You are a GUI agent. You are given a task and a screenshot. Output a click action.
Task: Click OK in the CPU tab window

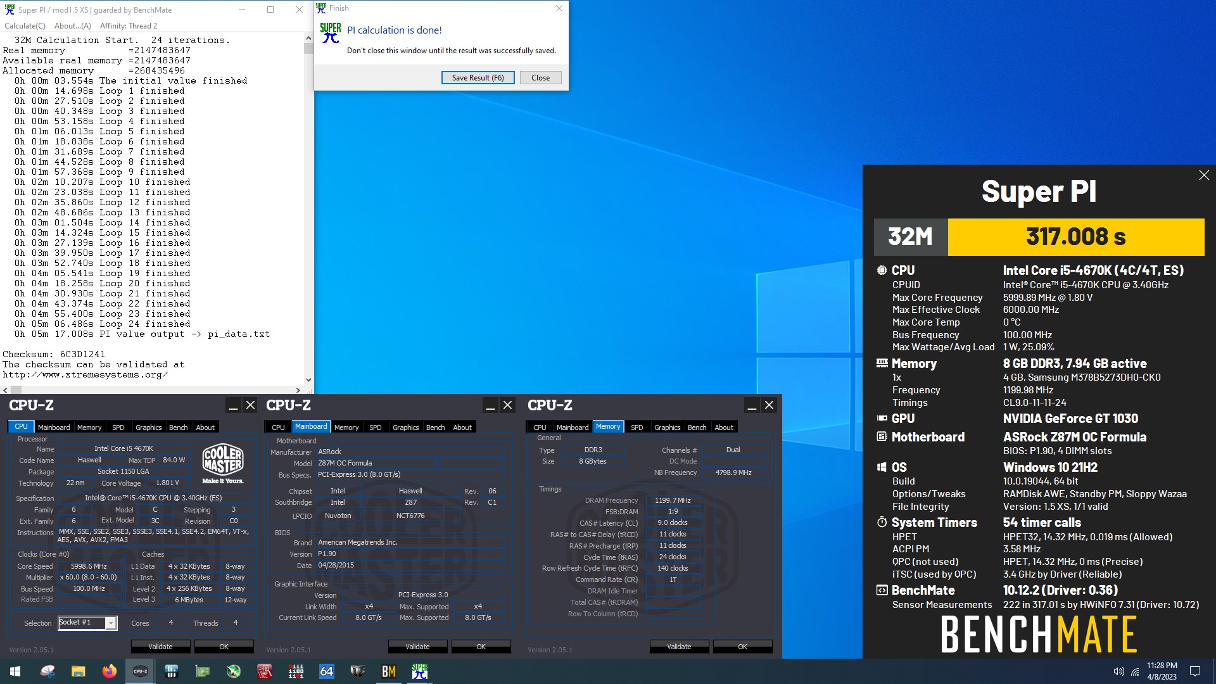pyautogui.click(x=224, y=647)
